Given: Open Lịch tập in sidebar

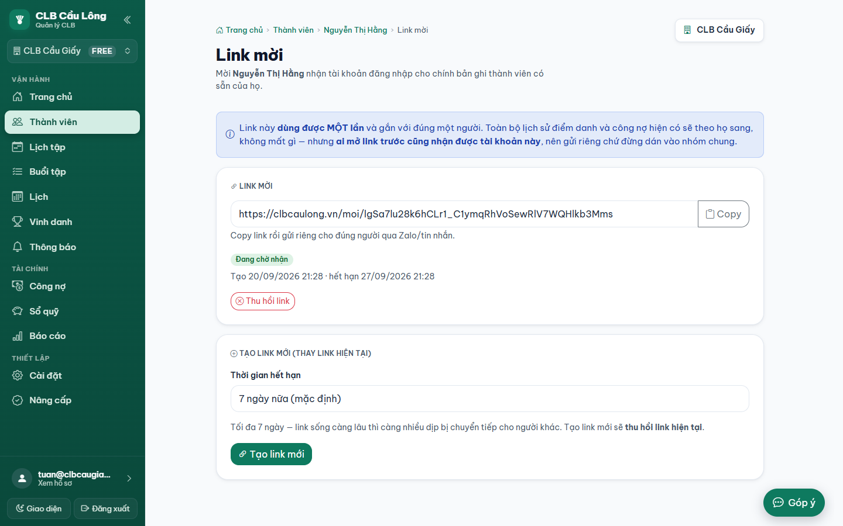Looking at the screenshot, I should (72, 147).
